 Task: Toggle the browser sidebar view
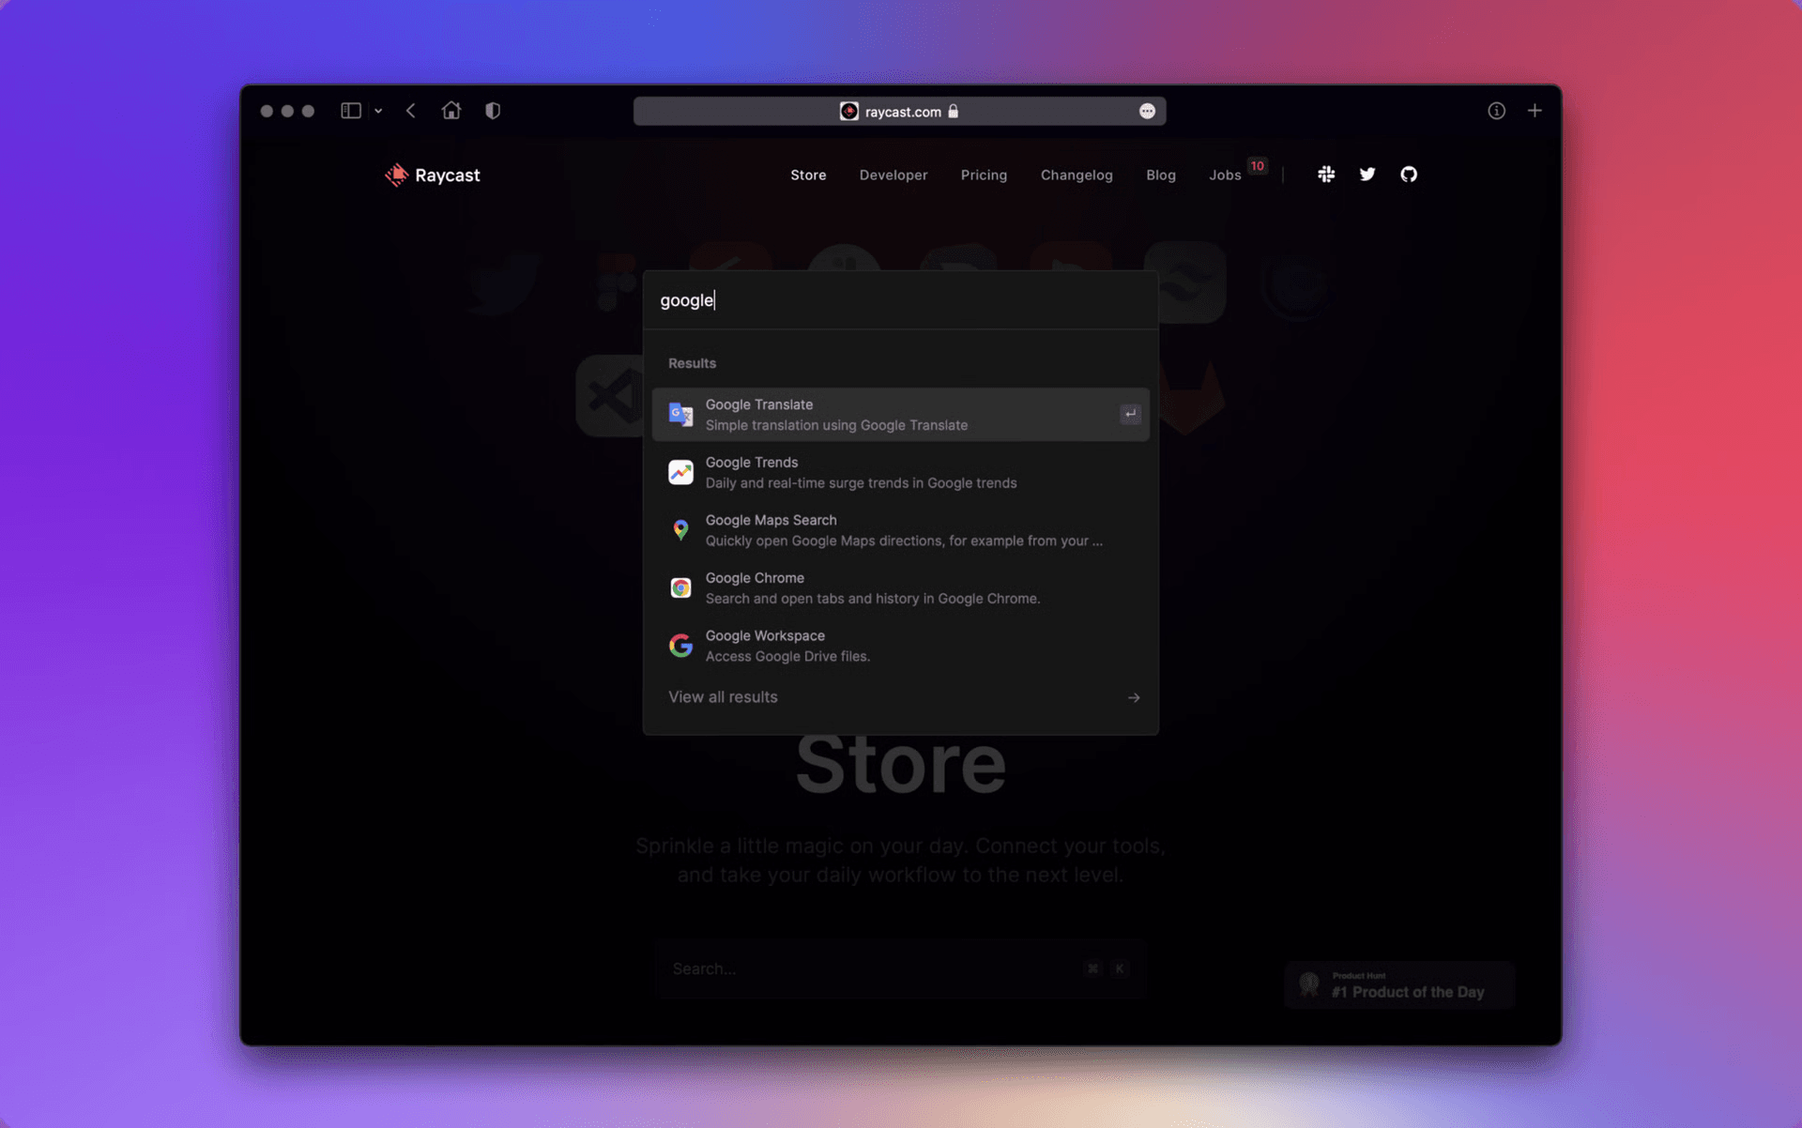click(x=349, y=110)
